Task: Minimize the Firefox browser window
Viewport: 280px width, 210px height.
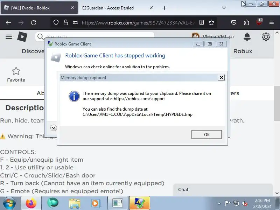Action: click(251, 4)
